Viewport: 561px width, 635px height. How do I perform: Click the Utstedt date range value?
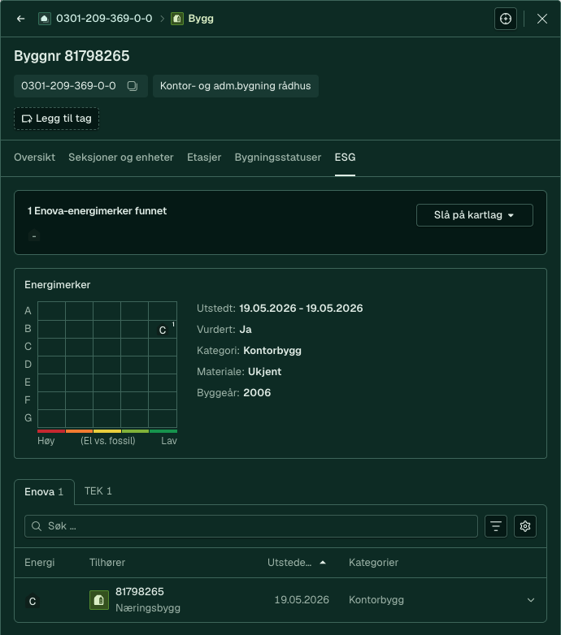pyautogui.click(x=301, y=309)
